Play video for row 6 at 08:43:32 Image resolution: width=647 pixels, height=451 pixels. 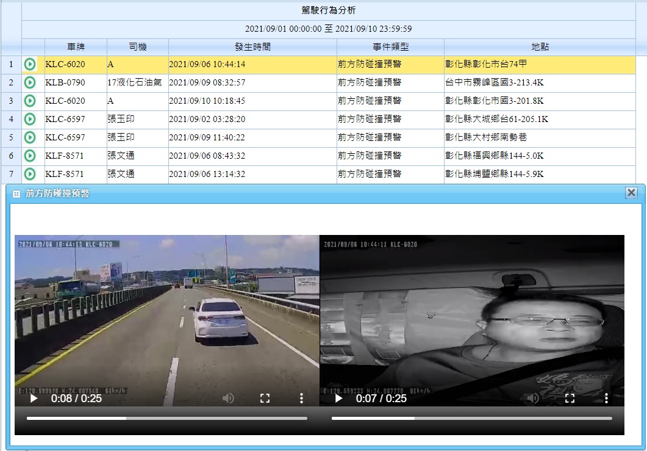tap(30, 156)
